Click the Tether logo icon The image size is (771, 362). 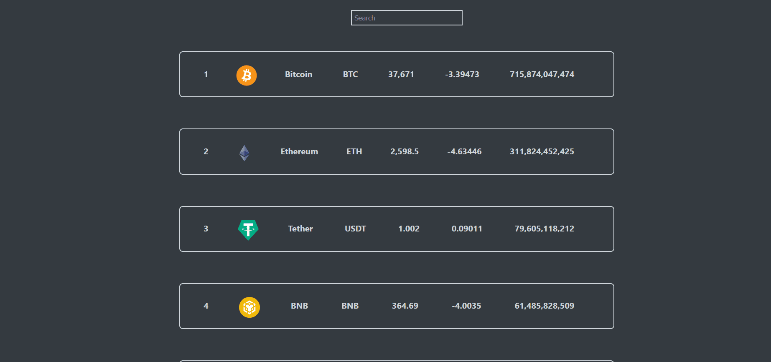[248, 230]
